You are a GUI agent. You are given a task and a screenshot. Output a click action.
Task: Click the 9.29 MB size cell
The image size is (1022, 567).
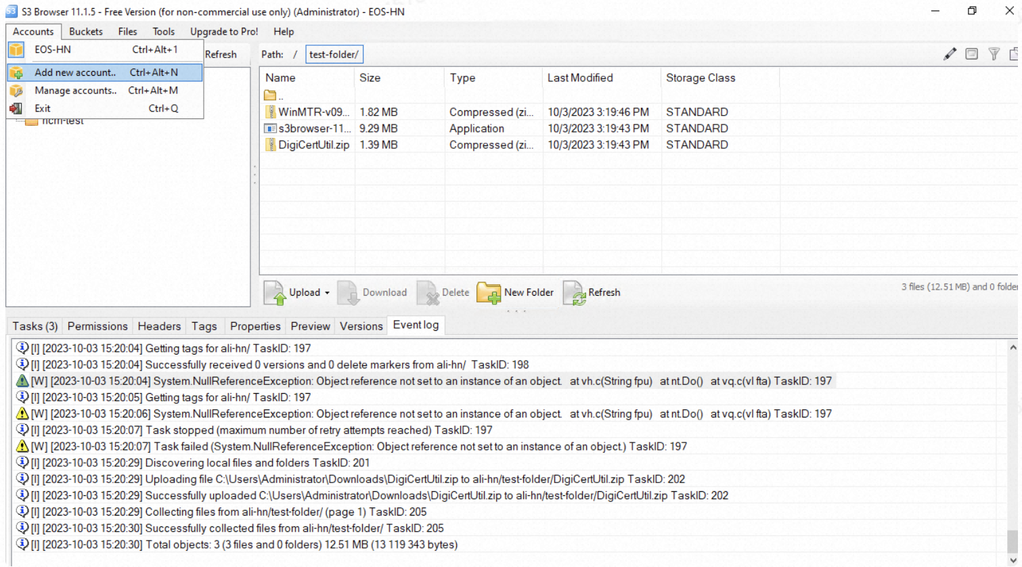click(379, 129)
